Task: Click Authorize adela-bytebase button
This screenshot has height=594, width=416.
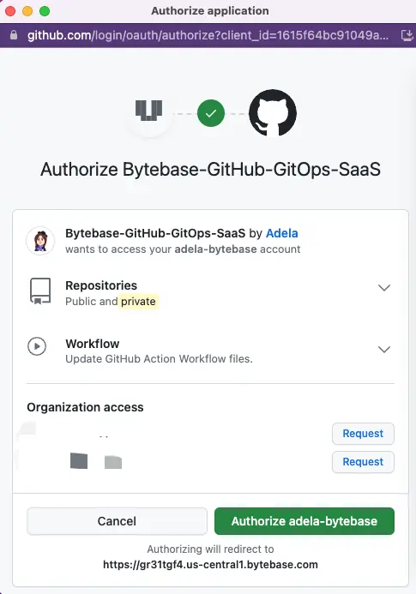Action: [x=304, y=521]
